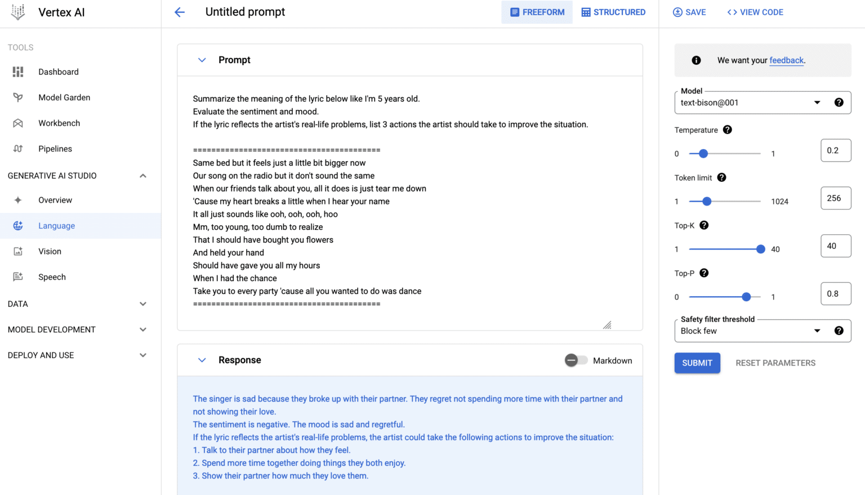Collapse the Generative AI Studio section
The height and width of the screenshot is (495, 865).
(143, 176)
